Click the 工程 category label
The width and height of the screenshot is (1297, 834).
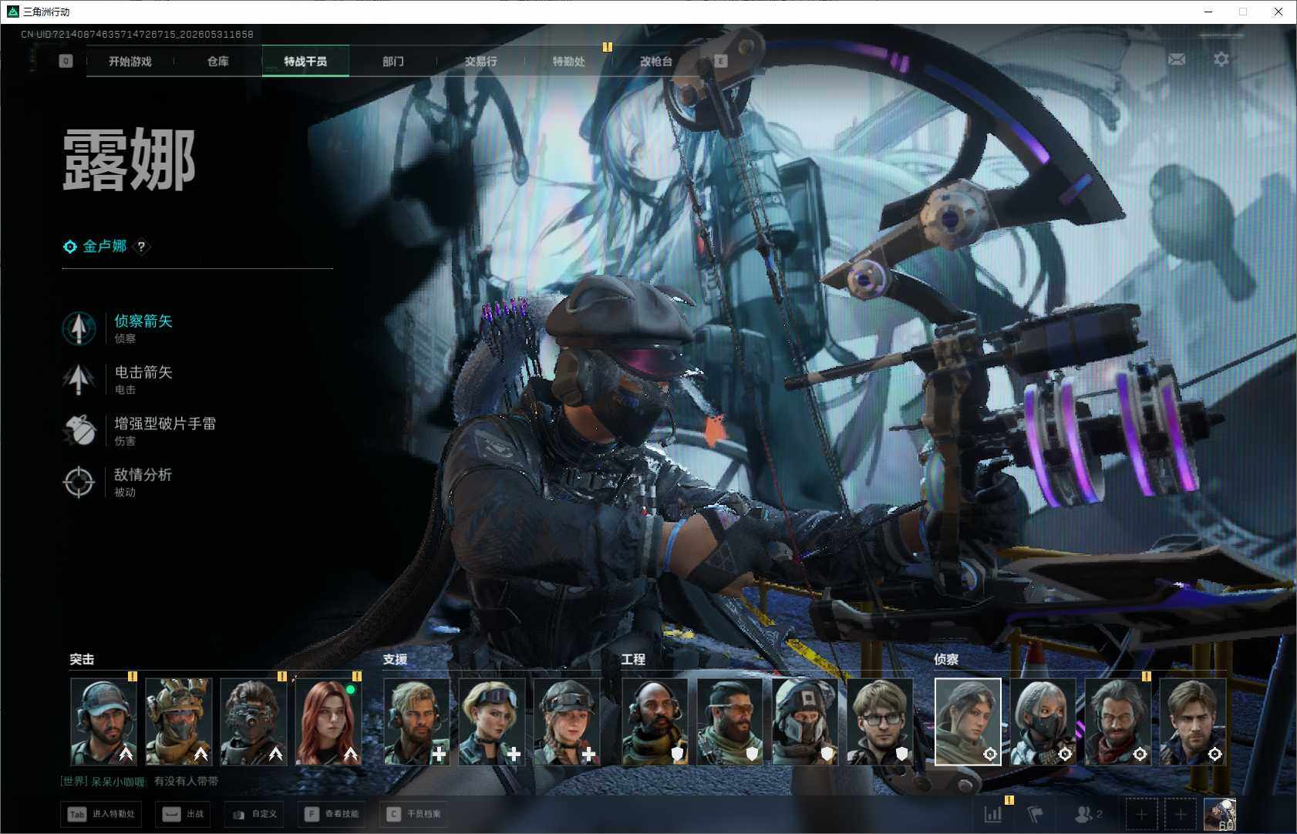pyautogui.click(x=633, y=660)
